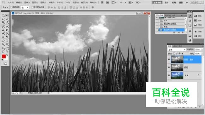Select the Horizontal Type tool
The width and height of the screenshot is (205, 115).
click(7, 41)
